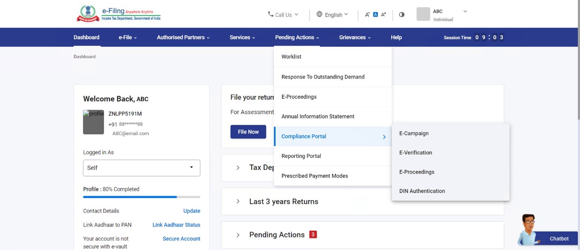The width and height of the screenshot is (580, 250).
Task: Click the profile completion progress bar
Action: tap(141, 197)
